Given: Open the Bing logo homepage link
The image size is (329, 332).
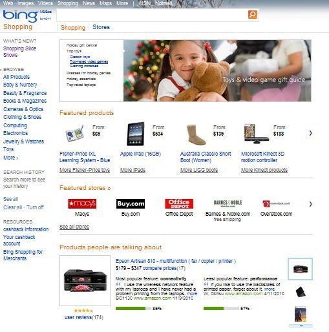Looking at the screenshot, I should point(21,16).
